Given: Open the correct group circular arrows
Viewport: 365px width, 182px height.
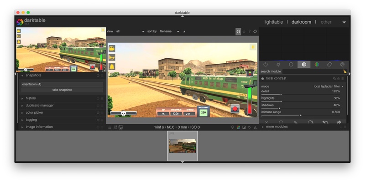Looking at the screenshot, I should [329, 65].
